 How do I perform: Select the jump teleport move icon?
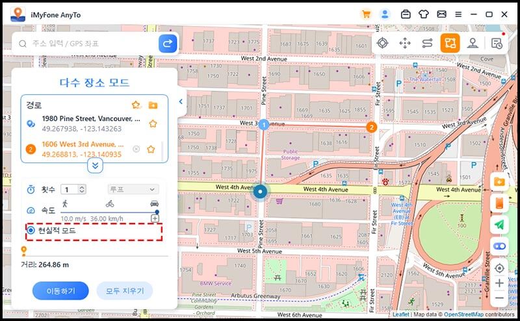click(405, 43)
